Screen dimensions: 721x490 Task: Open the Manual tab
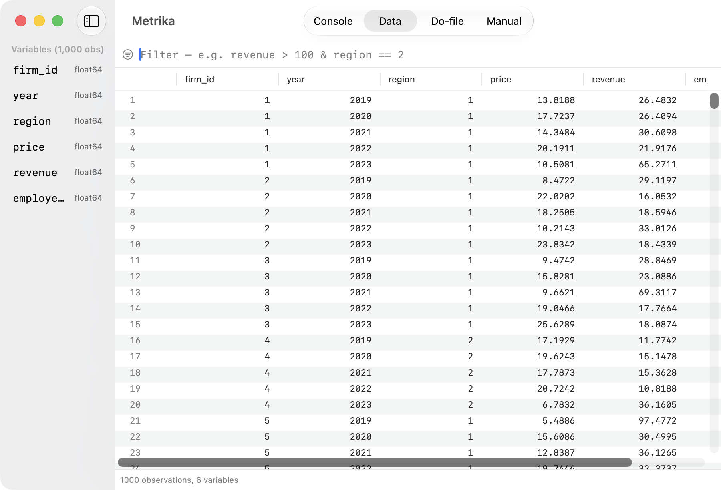pyautogui.click(x=504, y=21)
